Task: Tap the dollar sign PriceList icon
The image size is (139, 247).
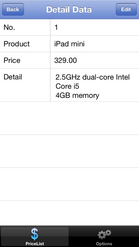Action: point(35,234)
